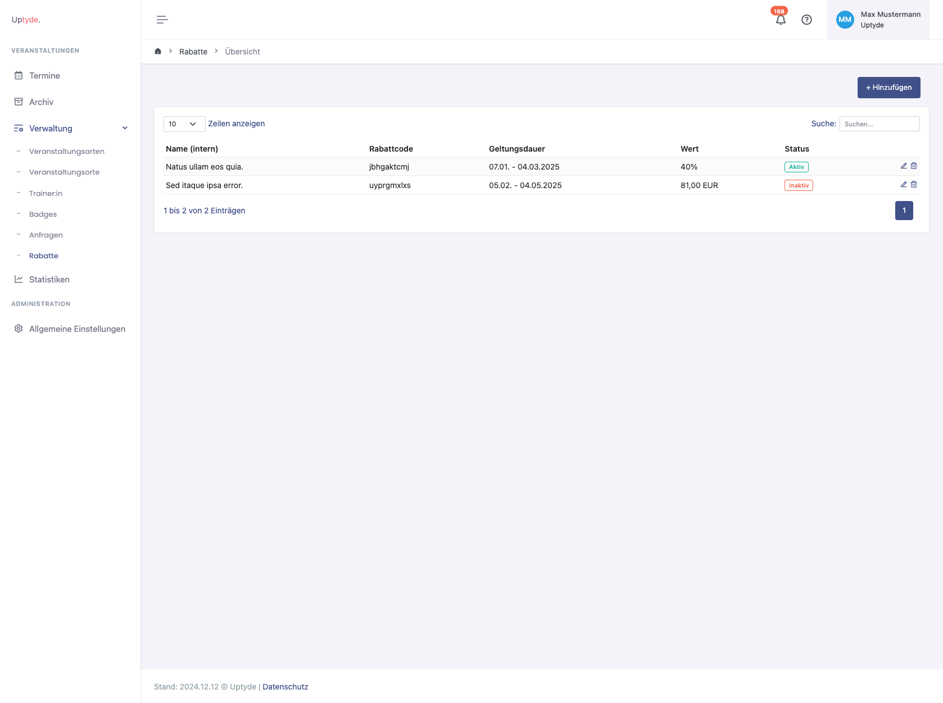Image resolution: width=943 pixels, height=703 pixels.
Task: Click the home icon in breadcrumb
Action: (x=158, y=51)
